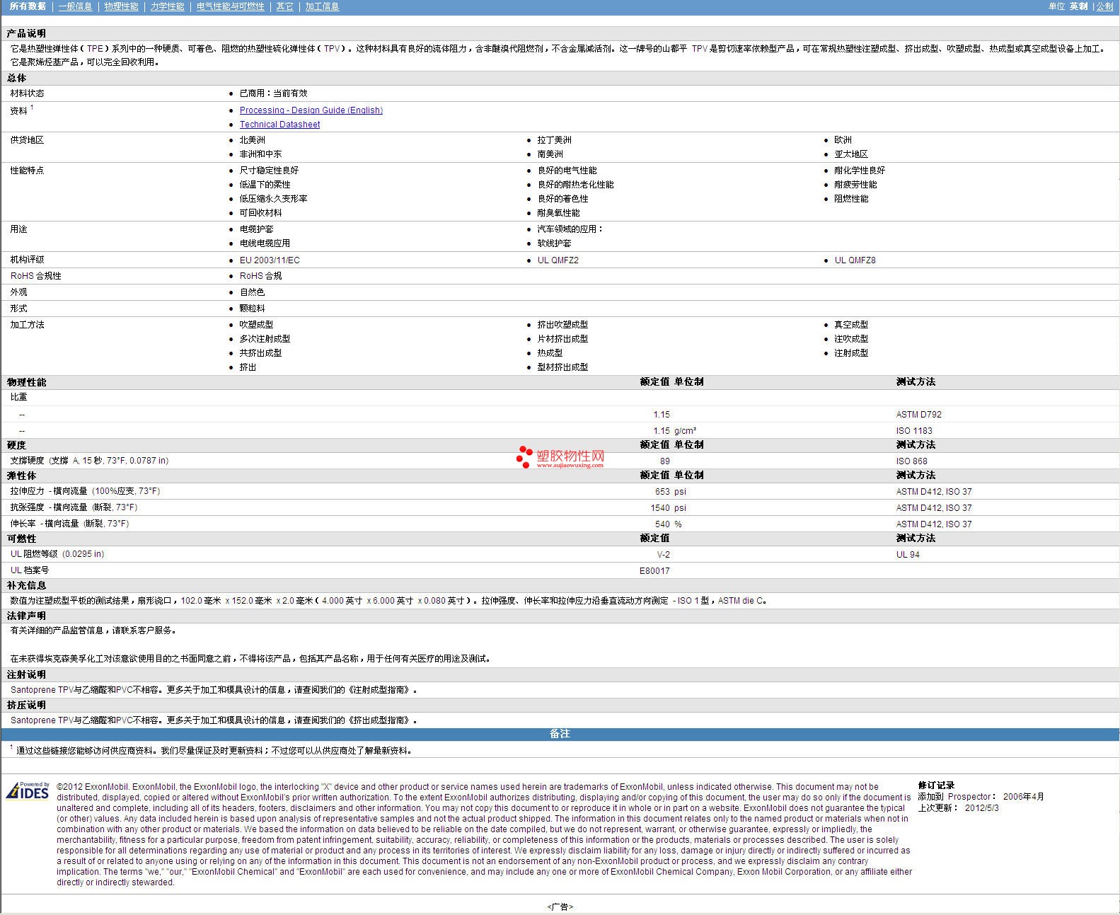Click the 北美洲 availability entry
The height and width of the screenshot is (915, 1120).
(252, 139)
